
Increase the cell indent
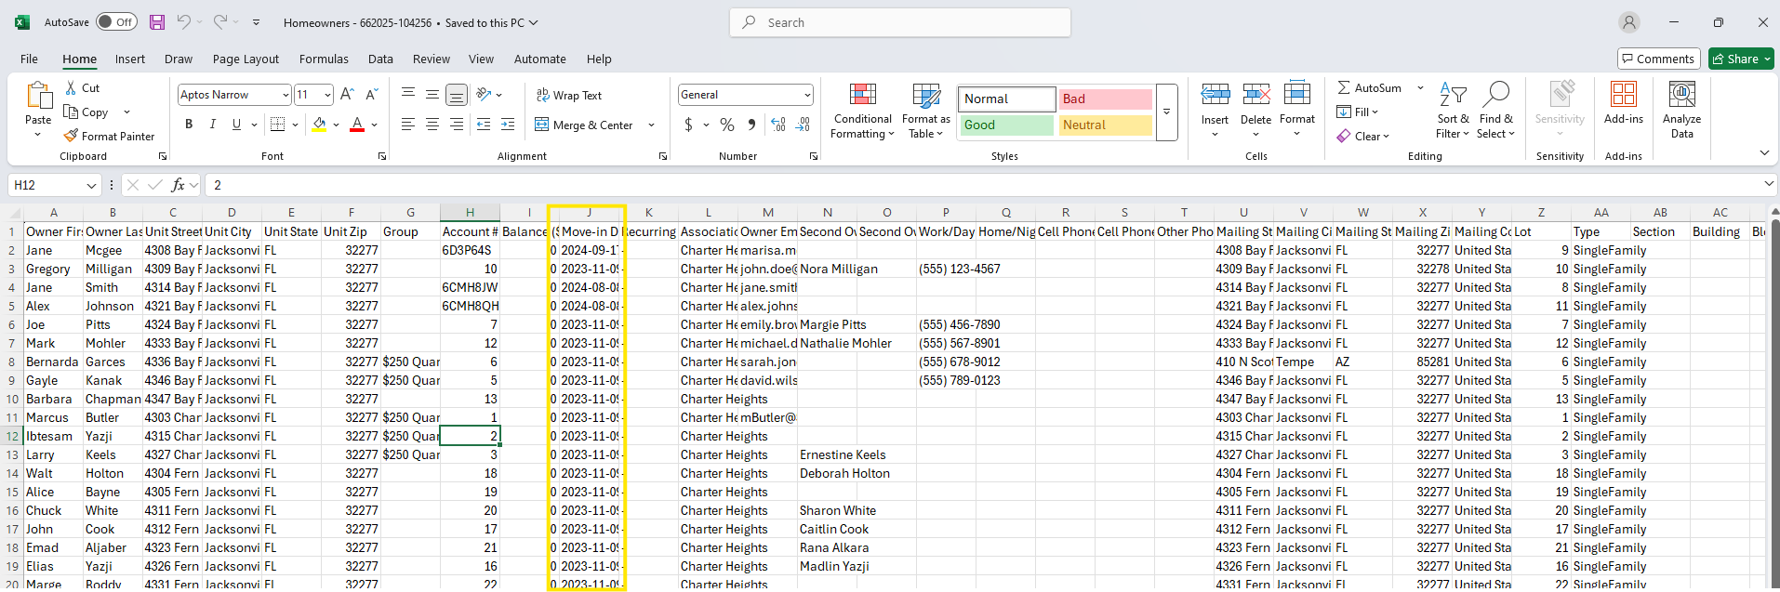click(x=508, y=125)
